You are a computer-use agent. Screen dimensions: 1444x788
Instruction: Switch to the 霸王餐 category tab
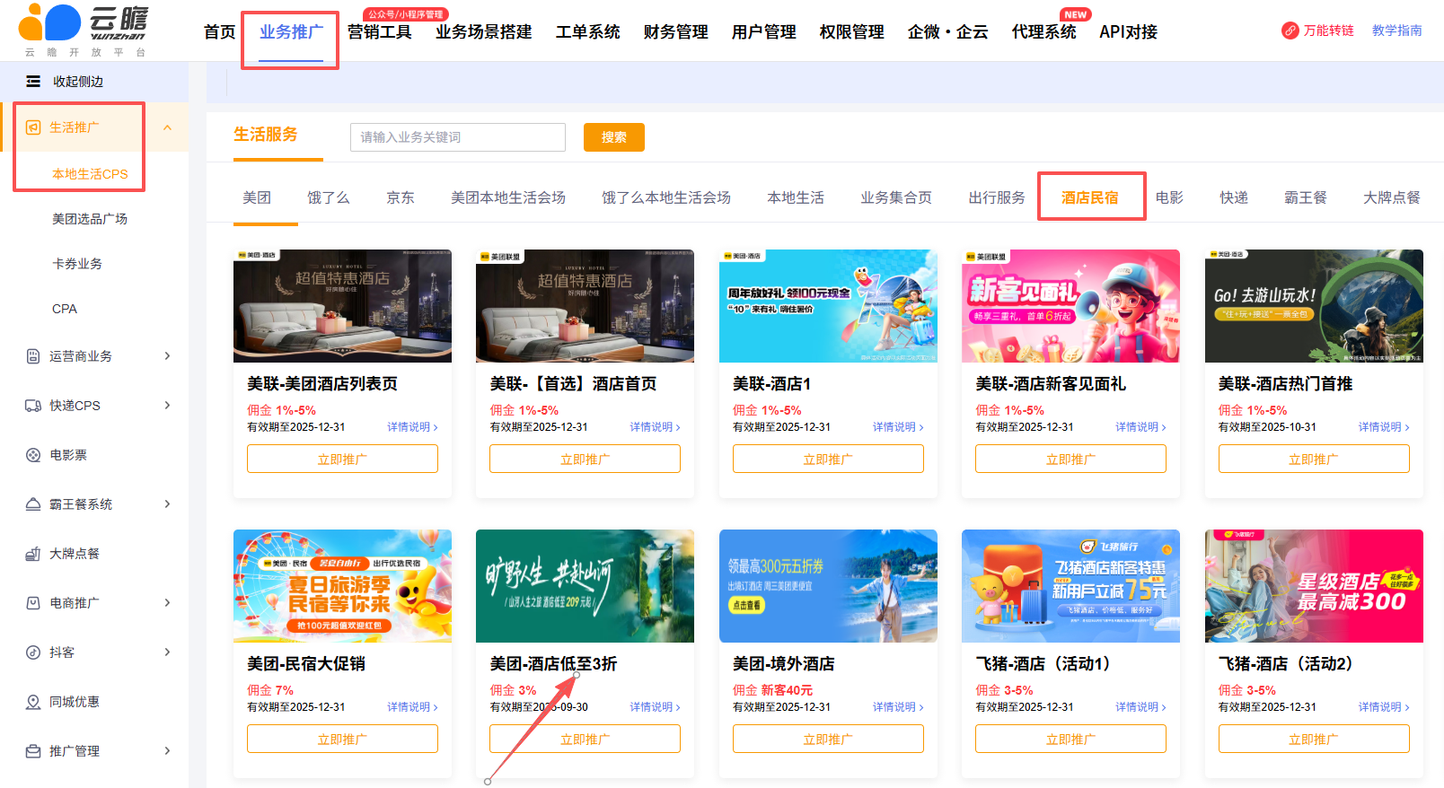pos(1306,197)
